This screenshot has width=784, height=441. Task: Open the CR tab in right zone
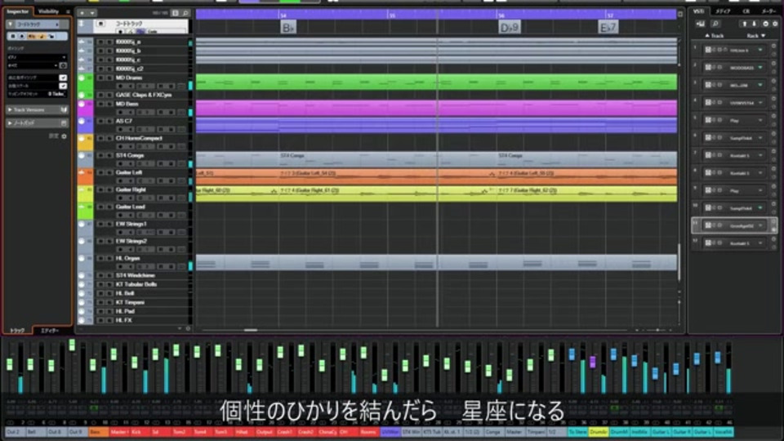[x=746, y=11]
